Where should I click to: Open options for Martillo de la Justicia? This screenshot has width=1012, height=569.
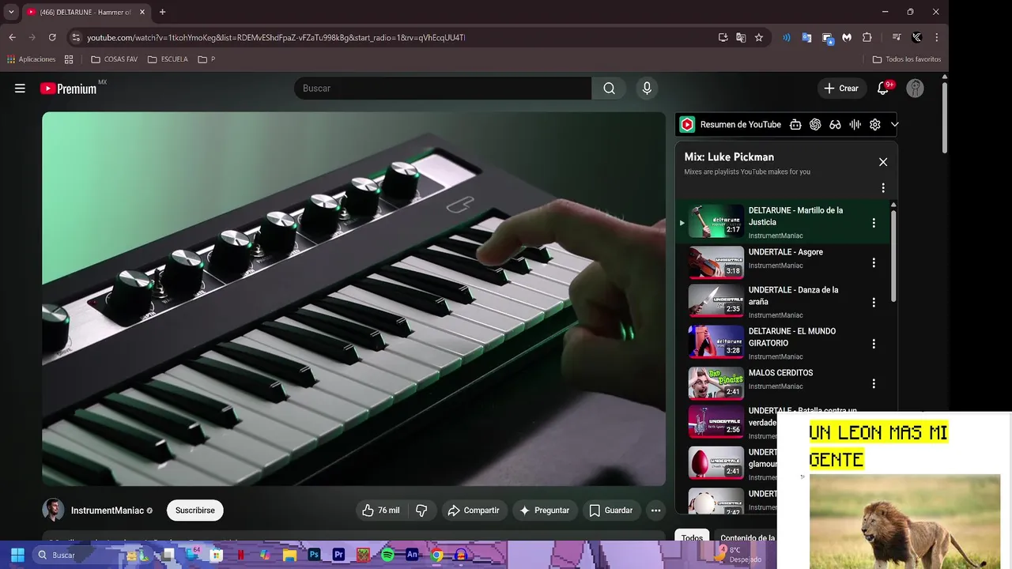874,223
